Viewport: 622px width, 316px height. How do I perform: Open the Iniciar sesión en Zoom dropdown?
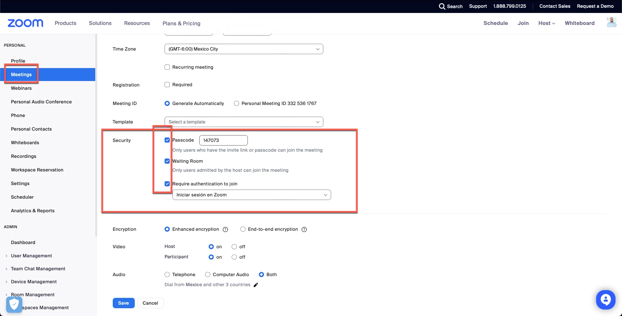[x=252, y=195]
